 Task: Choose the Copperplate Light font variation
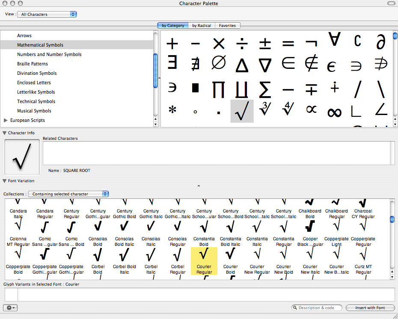[x=336, y=233]
